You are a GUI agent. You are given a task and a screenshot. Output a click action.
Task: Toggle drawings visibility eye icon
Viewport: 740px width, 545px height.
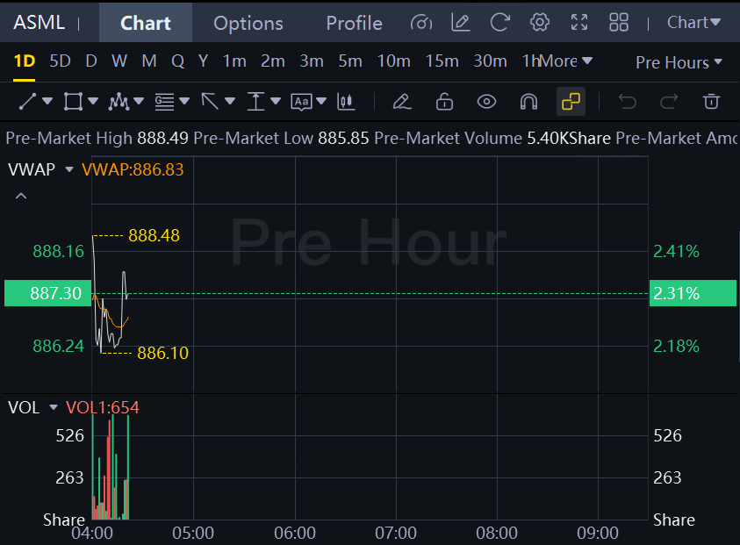coord(486,102)
